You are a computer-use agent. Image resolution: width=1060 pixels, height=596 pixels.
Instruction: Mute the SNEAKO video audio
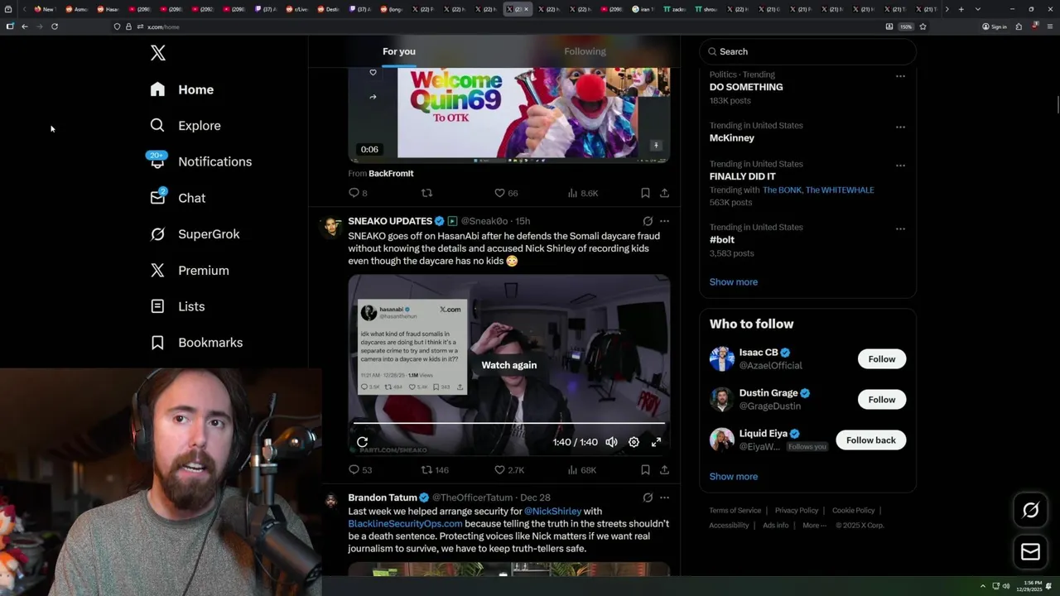611,442
